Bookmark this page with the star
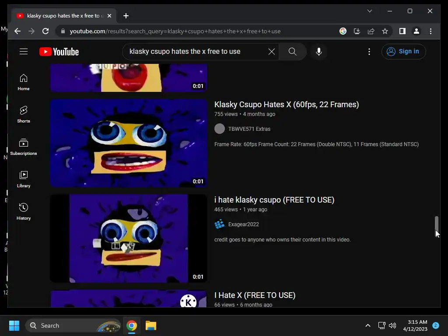Viewport: 448px width, 336px height. click(x=385, y=31)
